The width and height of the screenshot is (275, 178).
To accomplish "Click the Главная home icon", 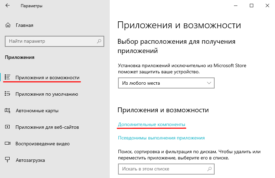I will (x=8, y=25).
